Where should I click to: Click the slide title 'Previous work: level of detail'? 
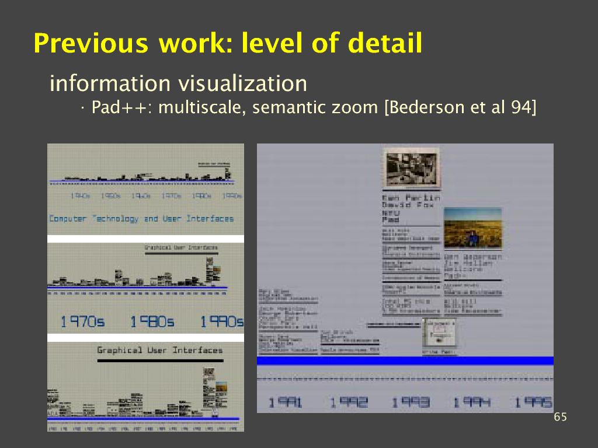(x=228, y=44)
